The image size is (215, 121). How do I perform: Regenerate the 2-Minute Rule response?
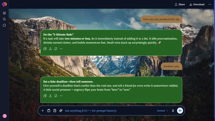[x=56, y=49]
